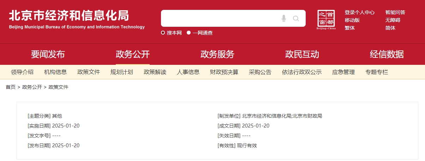Switch to 简体 simplified Chinese
The height and width of the screenshot is (161, 425).
point(390,28)
